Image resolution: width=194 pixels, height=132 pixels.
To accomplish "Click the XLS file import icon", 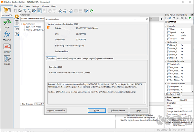I will click(30, 11).
